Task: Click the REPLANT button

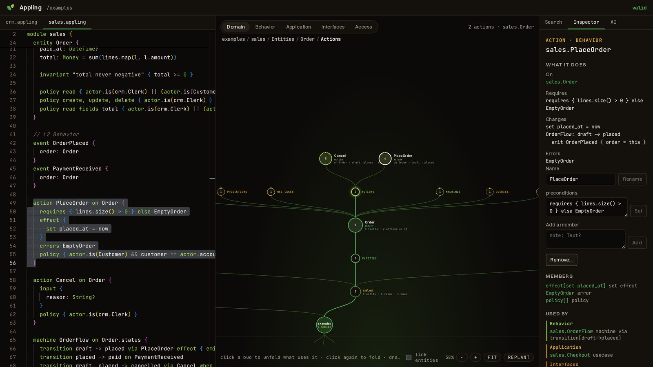Action: tap(518, 357)
